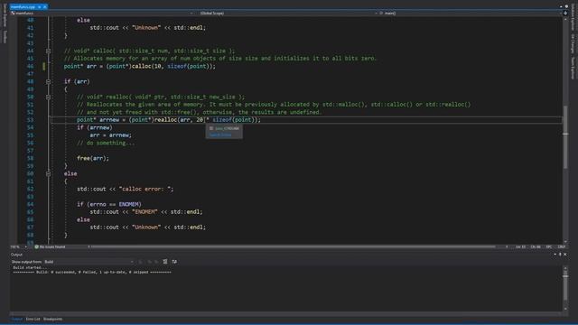The image size is (578, 325).
Task: Click the SPC indentation indicator
Action: pos(549,246)
